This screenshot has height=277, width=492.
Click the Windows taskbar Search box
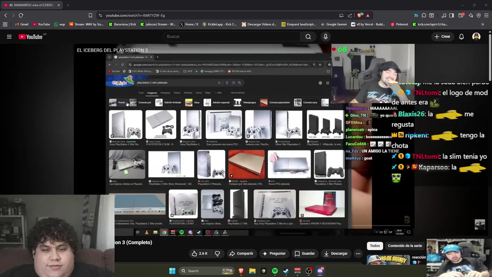[207, 271]
